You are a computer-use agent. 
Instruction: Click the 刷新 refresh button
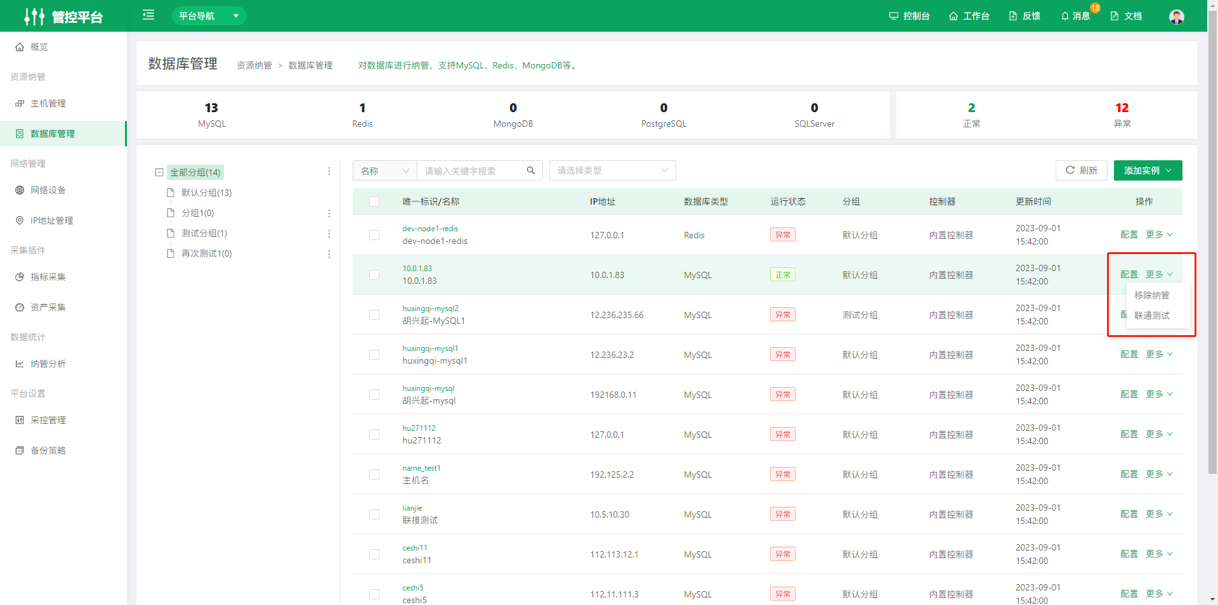click(x=1081, y=170)
